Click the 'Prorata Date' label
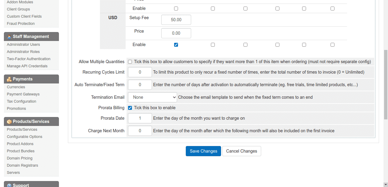 click(x=112, y=118)
